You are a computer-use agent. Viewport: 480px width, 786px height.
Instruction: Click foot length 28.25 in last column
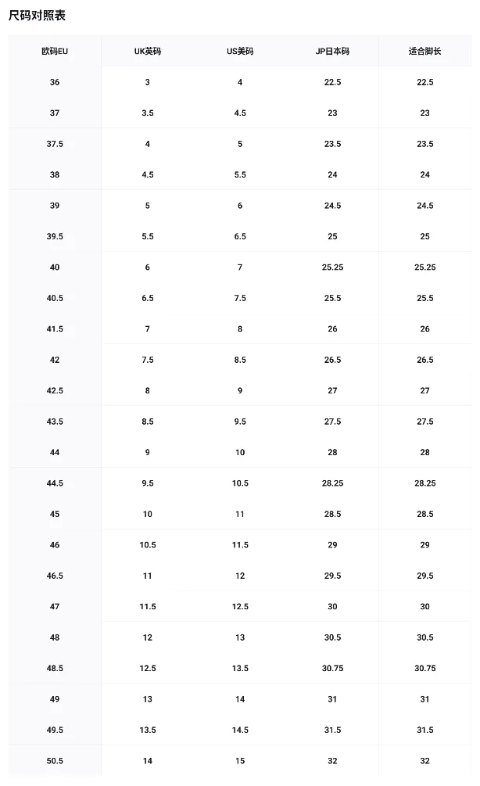424,483
